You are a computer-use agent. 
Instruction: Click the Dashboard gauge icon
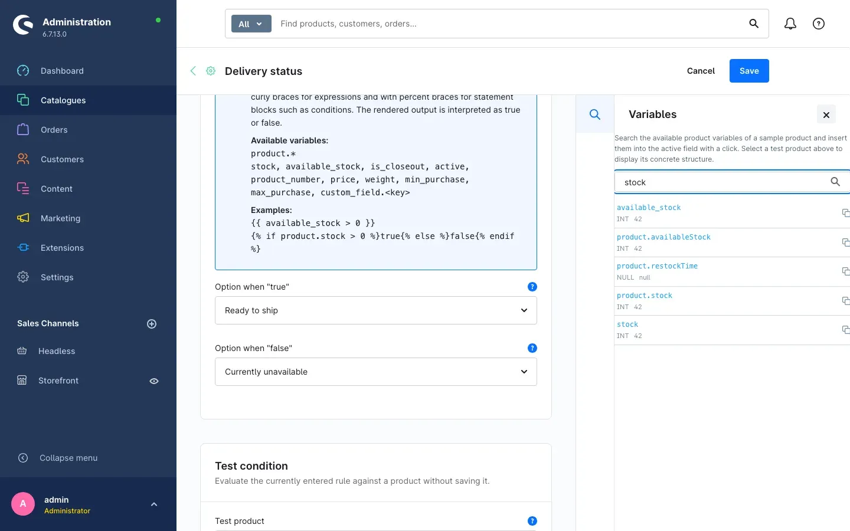[x=23, y=71]
